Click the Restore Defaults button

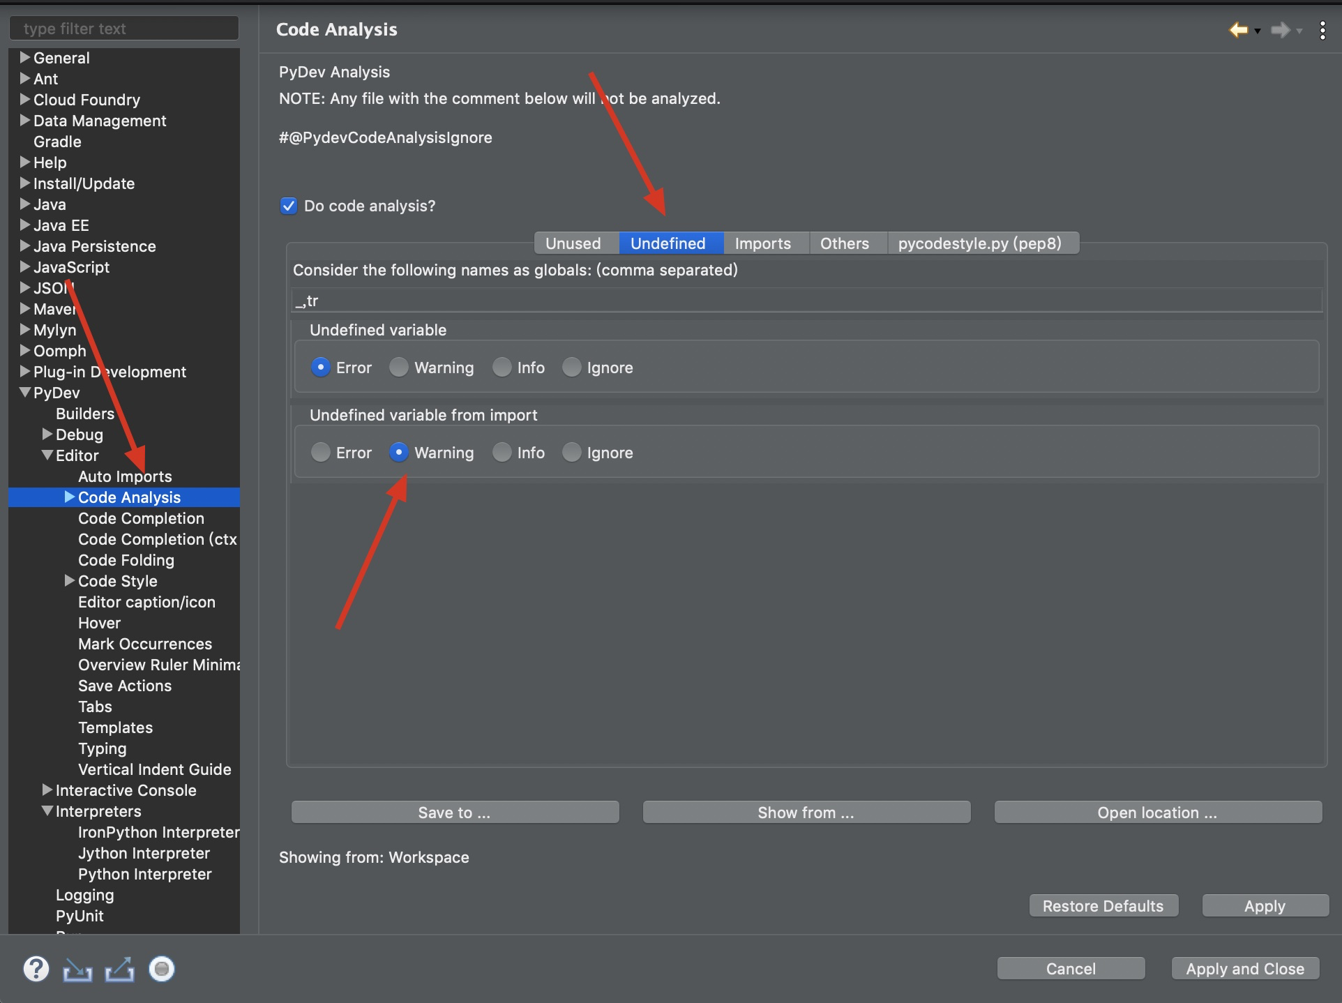1103,905
